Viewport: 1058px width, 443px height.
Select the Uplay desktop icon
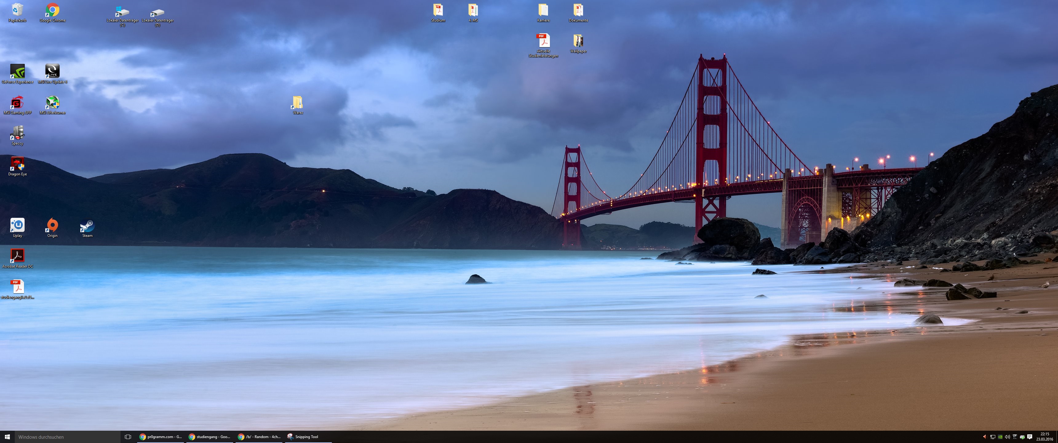(17, 228)
